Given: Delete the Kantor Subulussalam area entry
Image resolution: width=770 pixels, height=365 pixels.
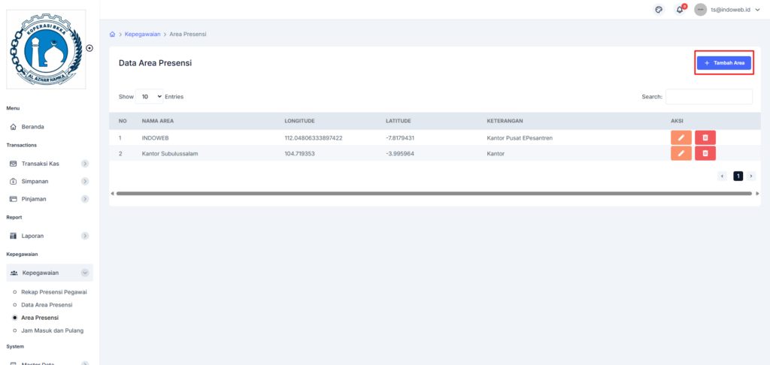Looking at the screenshot, I should pos(705,153).
